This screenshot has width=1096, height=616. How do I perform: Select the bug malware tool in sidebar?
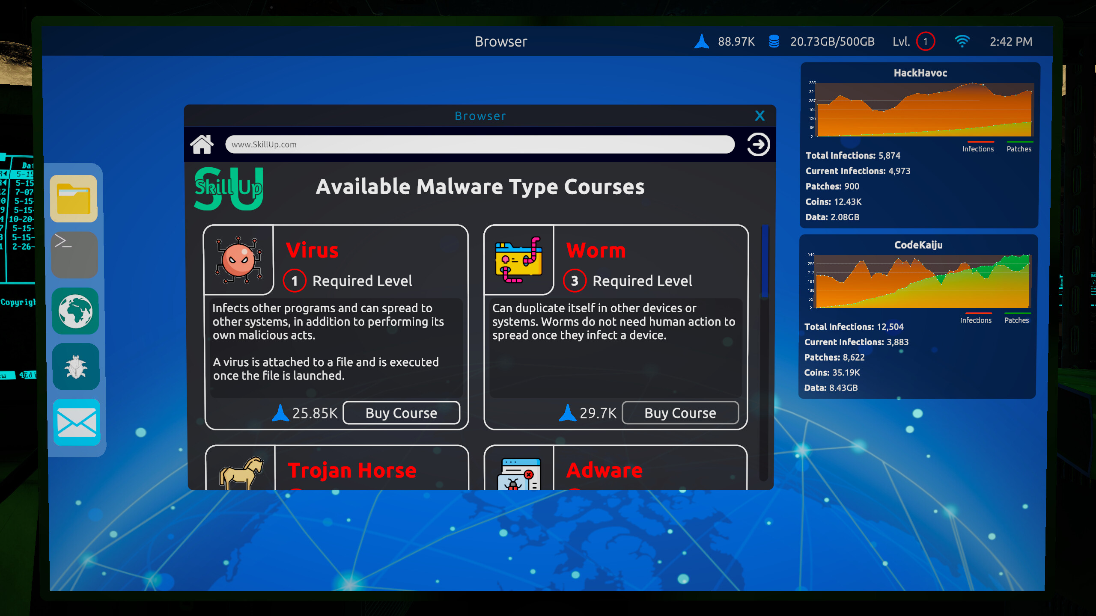pos(75,367)
